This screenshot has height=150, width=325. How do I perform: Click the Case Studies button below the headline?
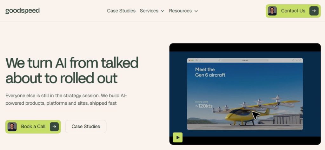click(86, 127)
